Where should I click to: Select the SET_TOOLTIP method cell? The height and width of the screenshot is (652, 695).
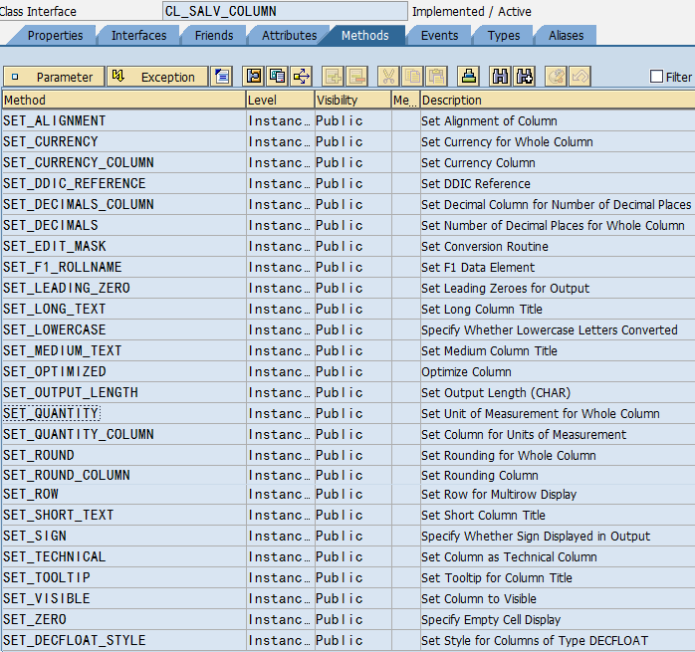point(123,577)
